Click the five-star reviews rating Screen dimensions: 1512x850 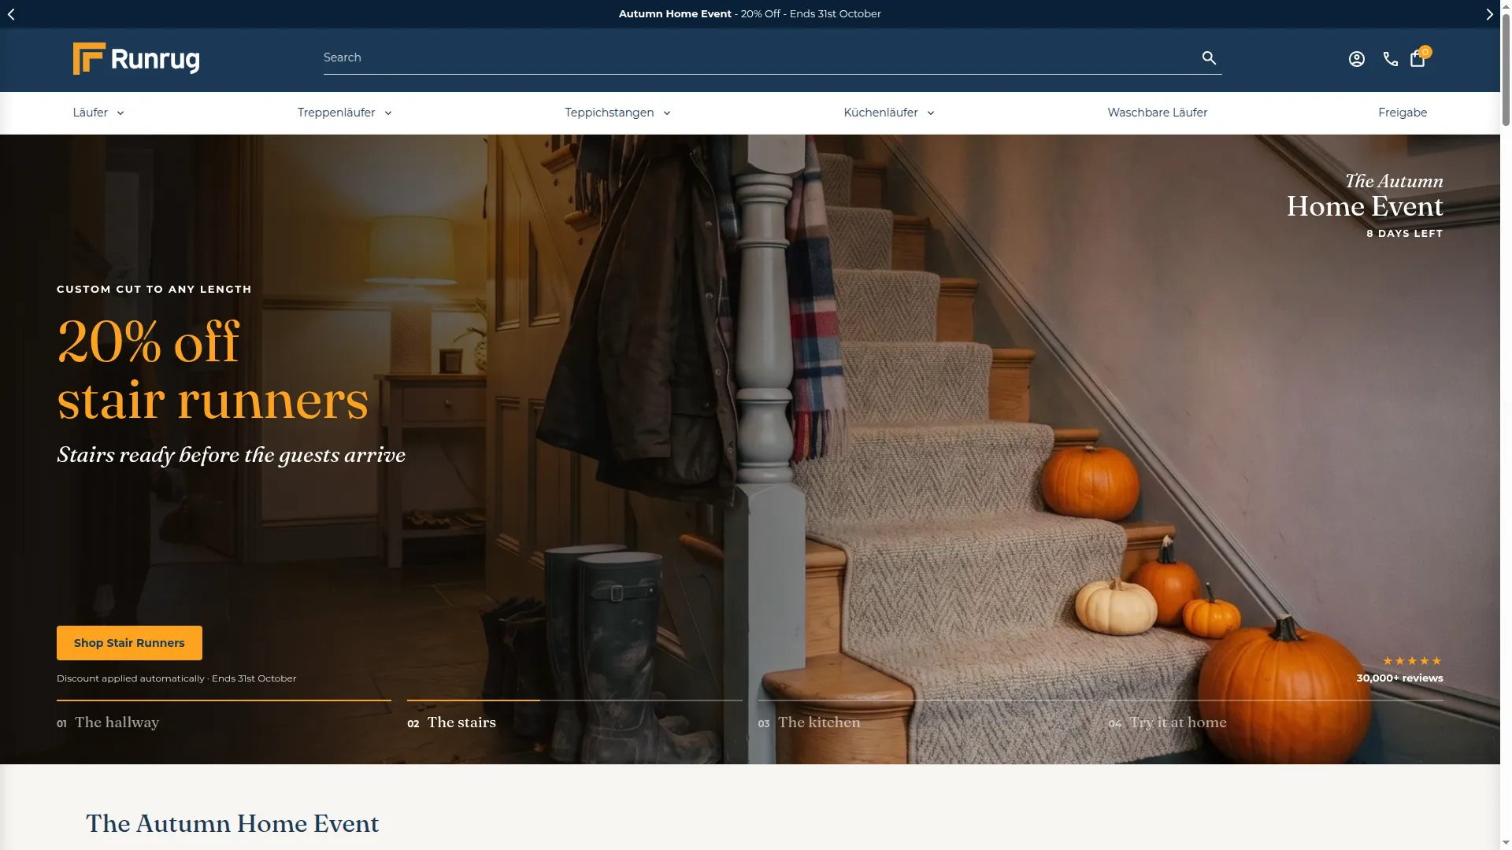click(1411, 661)
